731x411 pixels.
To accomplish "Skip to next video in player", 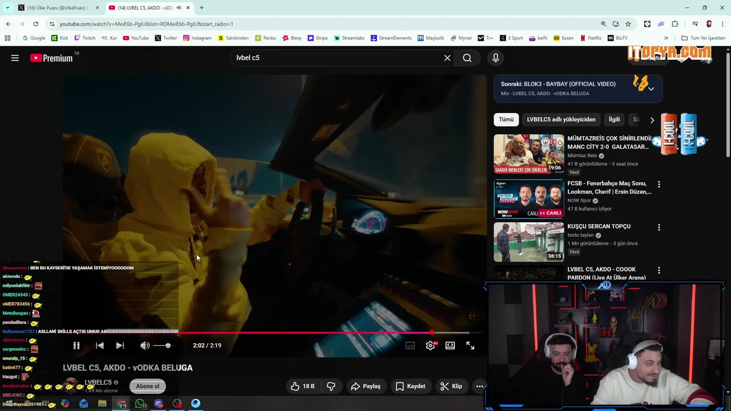I will pyautogui.click(x=120, y=345).
